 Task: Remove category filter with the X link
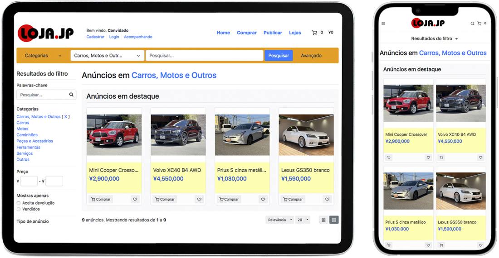[66, 117]
